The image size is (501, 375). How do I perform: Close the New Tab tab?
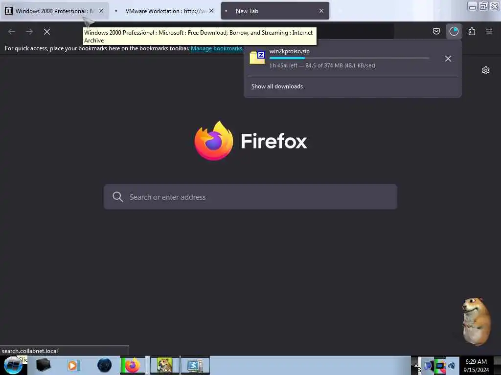321,11
